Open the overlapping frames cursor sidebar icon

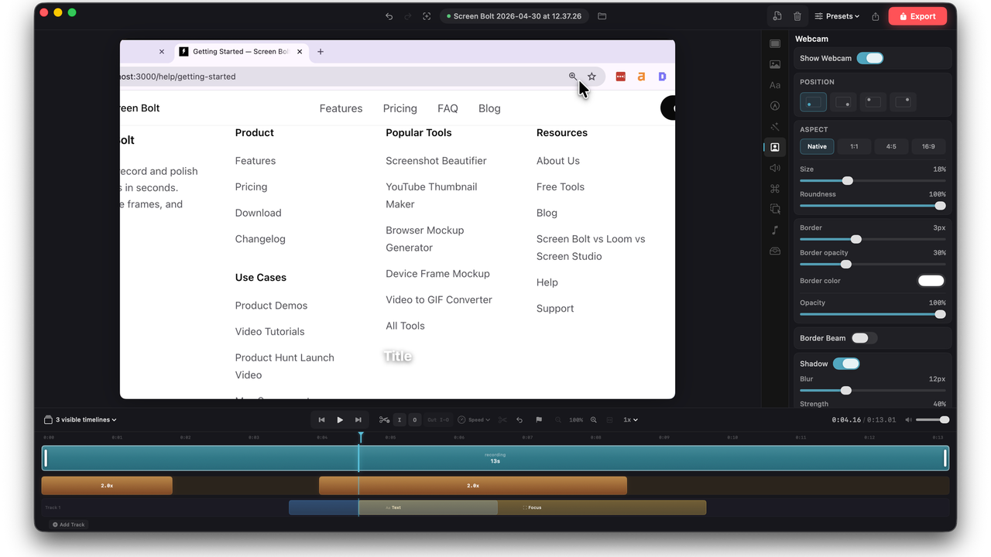[775, 209]
